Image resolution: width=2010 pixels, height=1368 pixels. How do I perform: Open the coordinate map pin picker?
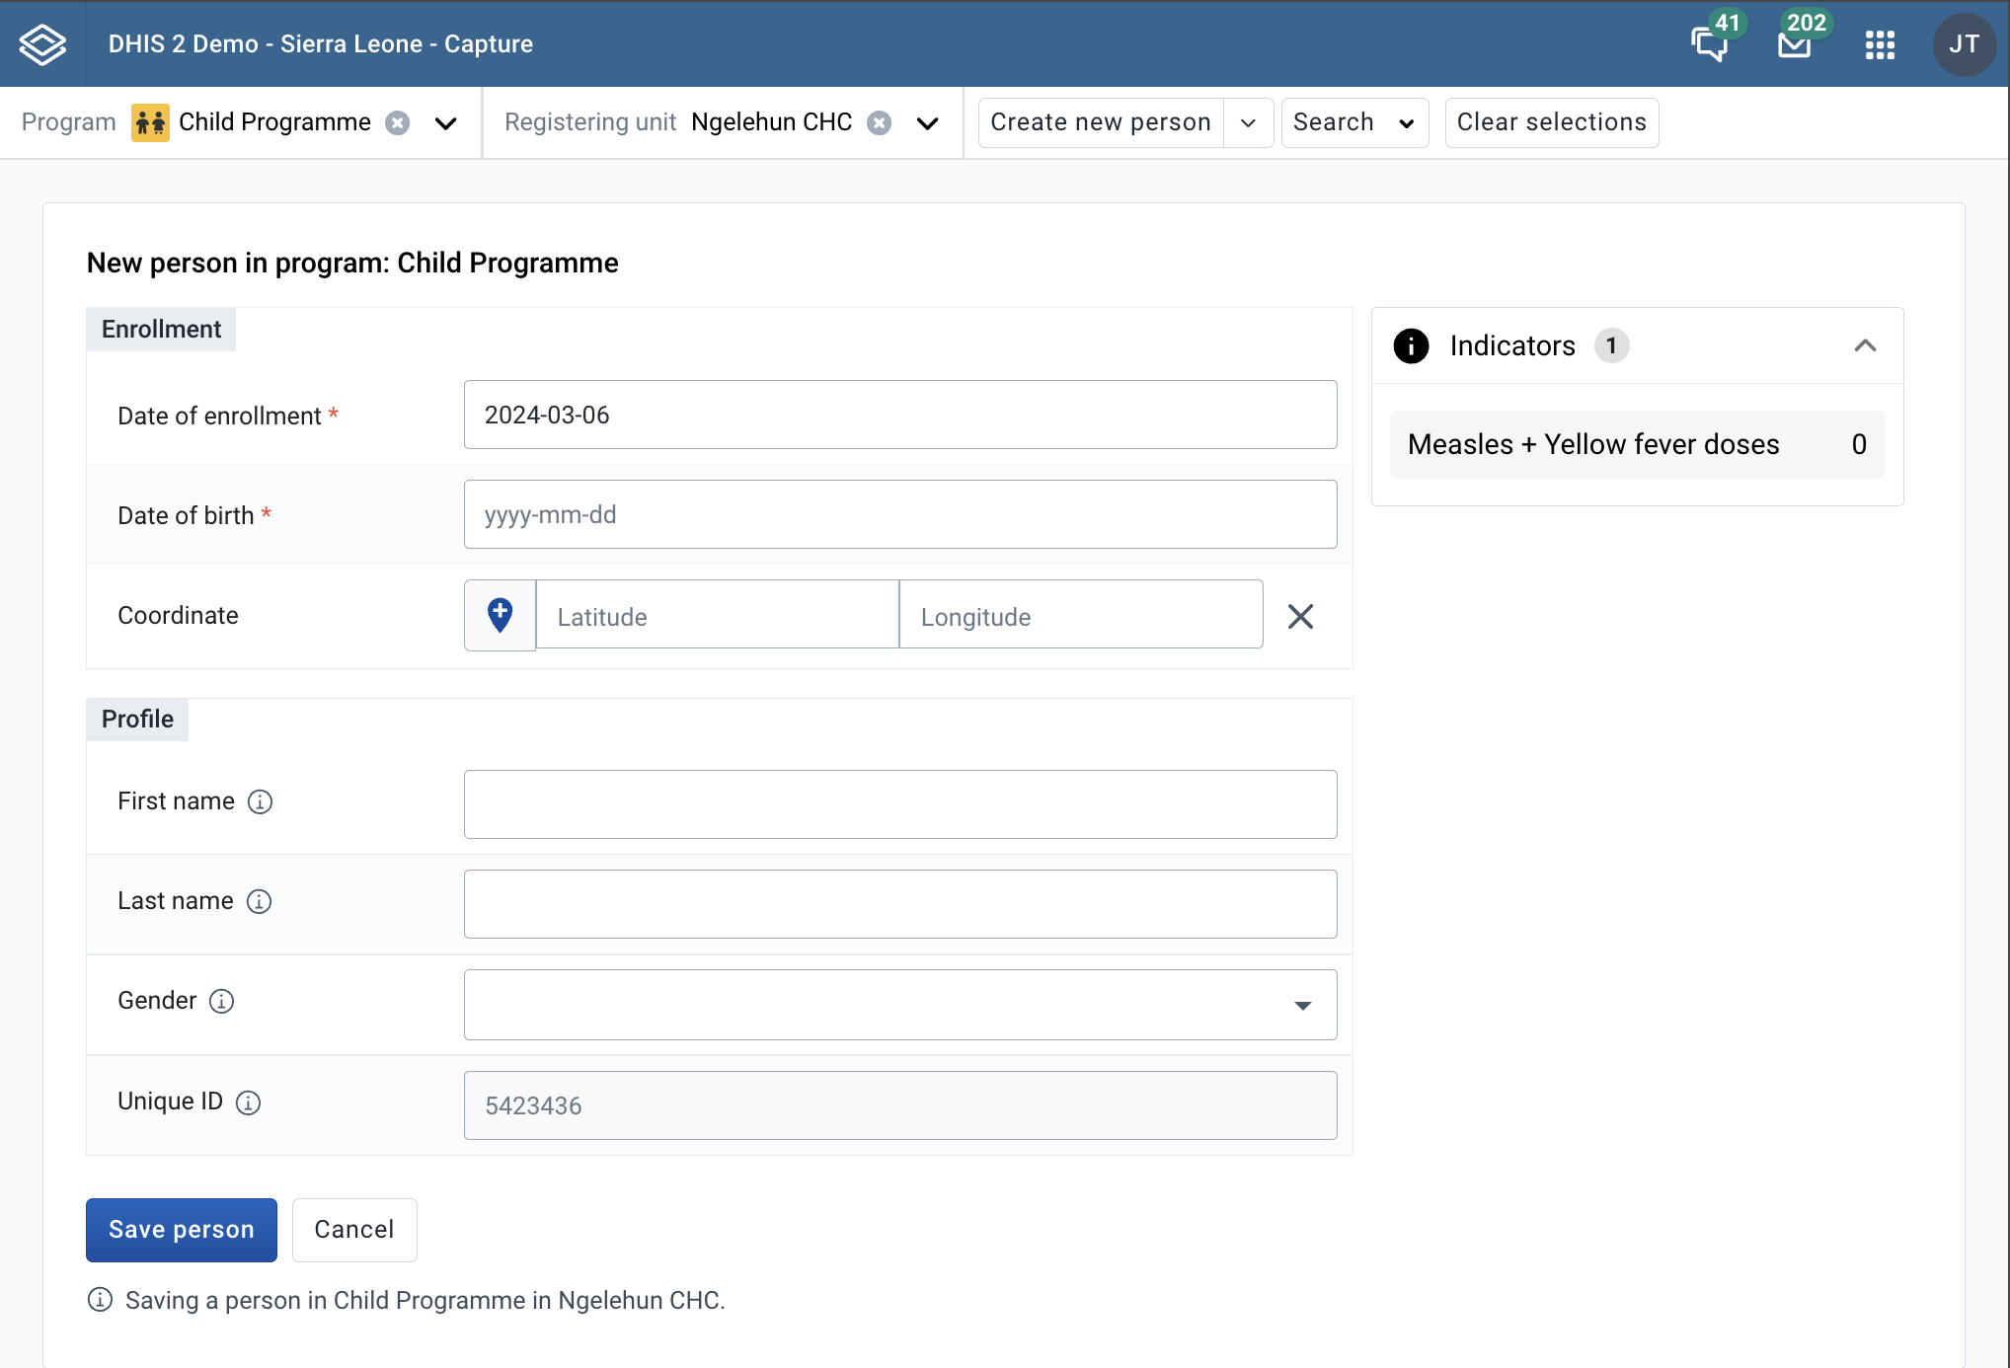point(501,615)
